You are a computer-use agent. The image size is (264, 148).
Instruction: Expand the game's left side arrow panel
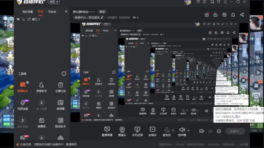(7, 108)
